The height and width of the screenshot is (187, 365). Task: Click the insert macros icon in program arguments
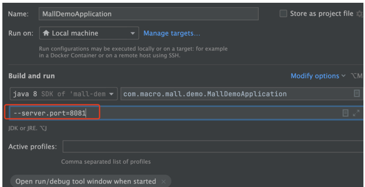pyautogui.click(x=345, y=113)
